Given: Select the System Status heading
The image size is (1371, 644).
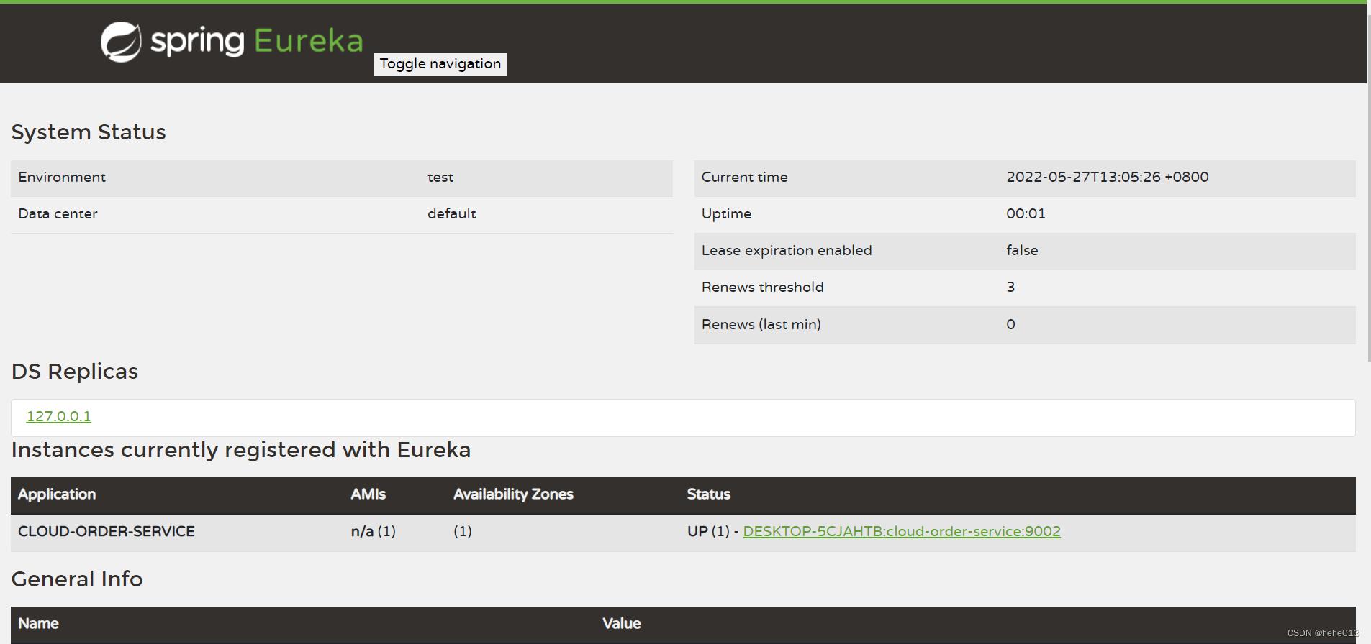Looking at the screenshot, I should click(89, 132).
